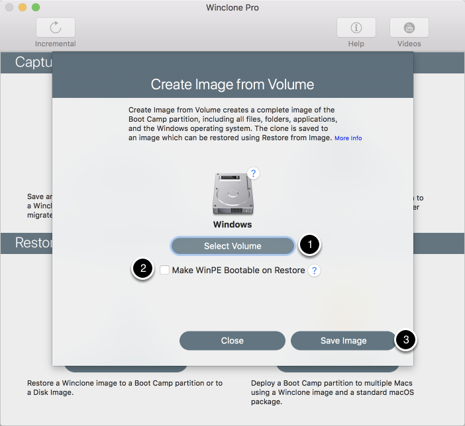The height and width of the screenshot is (426, 465).
Task: Click the Create Image from Volume heading
Action: pyautogui.click(x=232, y=85)
